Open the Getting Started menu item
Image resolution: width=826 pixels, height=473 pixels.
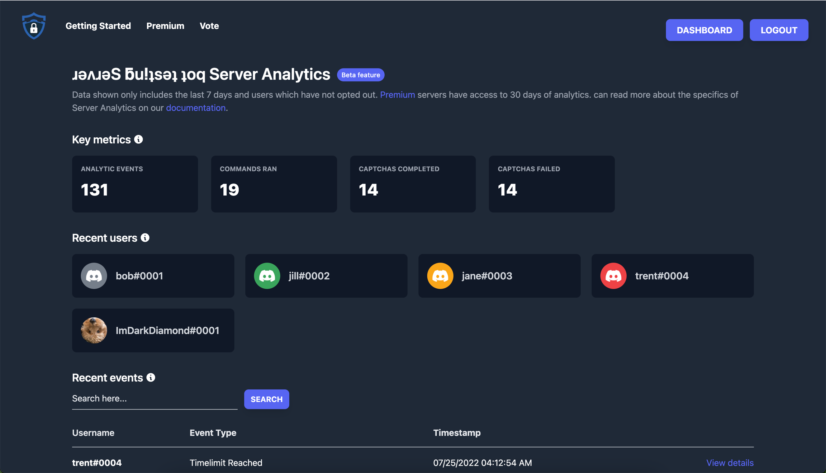[x=98, y=25]
